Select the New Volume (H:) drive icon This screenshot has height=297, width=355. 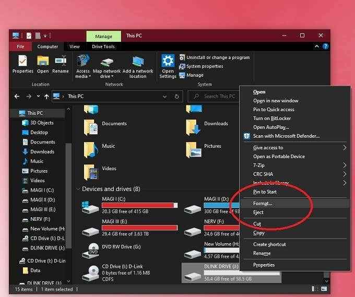193,254
